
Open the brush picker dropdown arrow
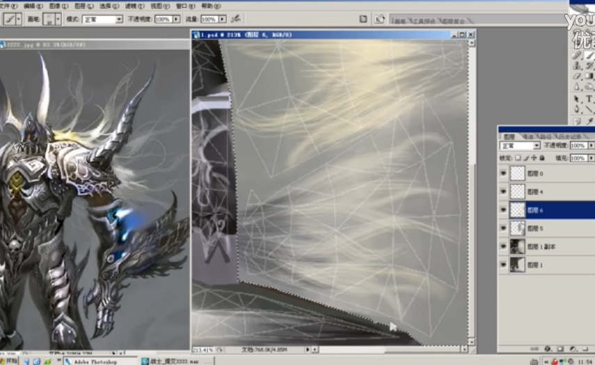tap(58, 19)
